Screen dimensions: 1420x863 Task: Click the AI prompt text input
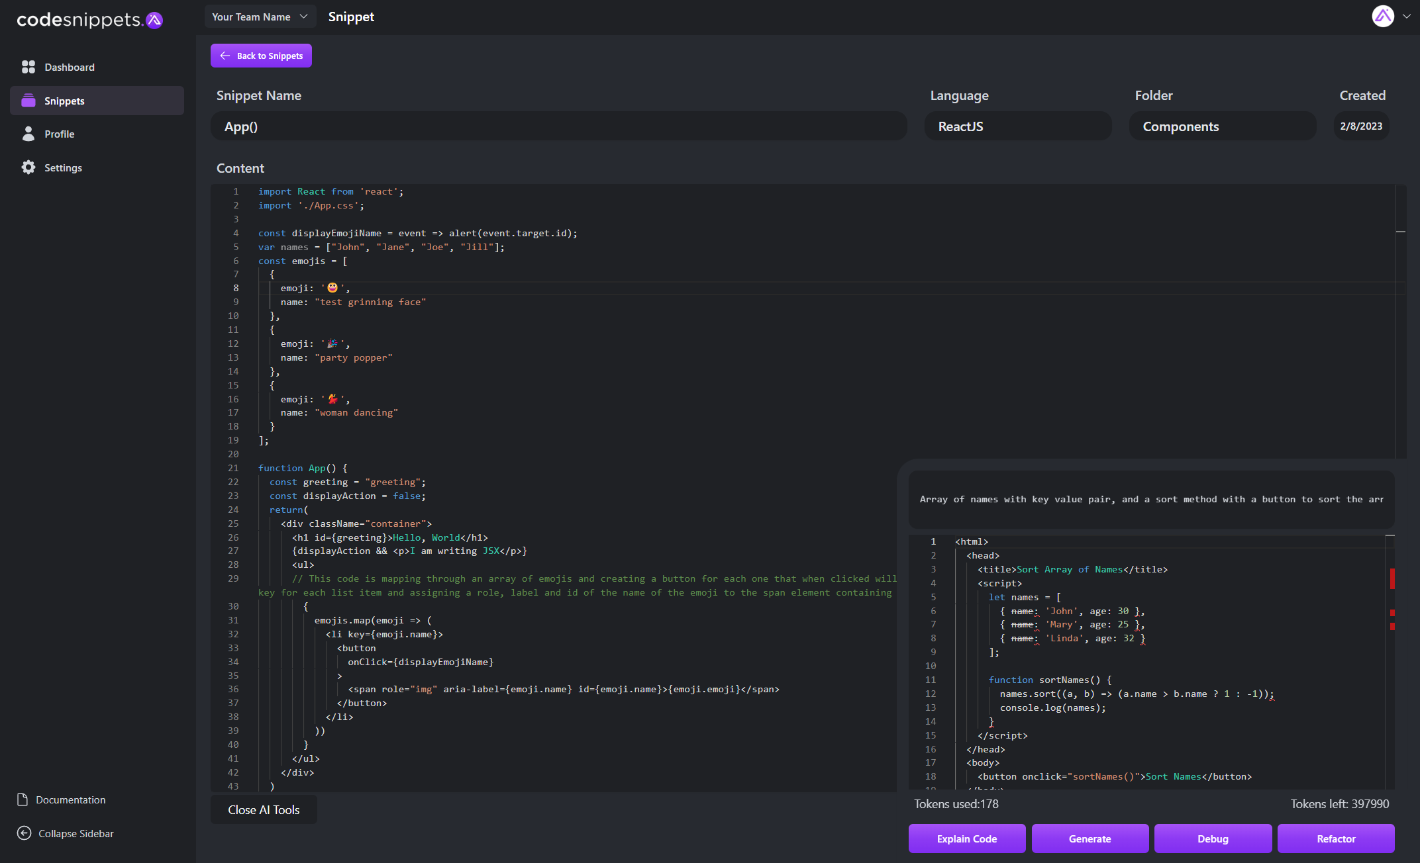pos(1152,499)
